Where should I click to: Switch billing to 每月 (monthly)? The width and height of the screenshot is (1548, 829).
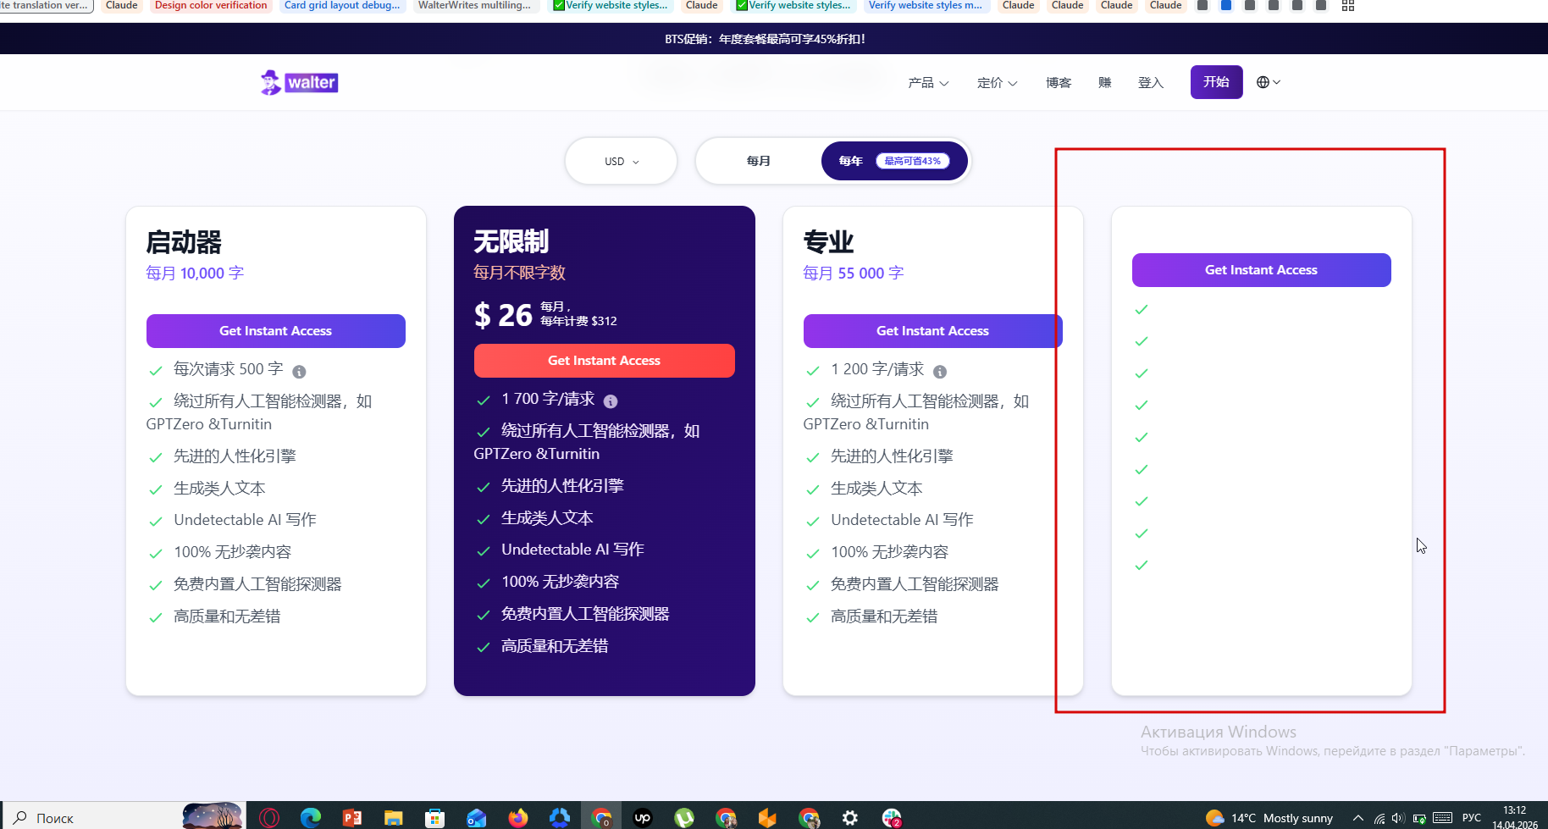pyautogui.click(x=759, y=161)
